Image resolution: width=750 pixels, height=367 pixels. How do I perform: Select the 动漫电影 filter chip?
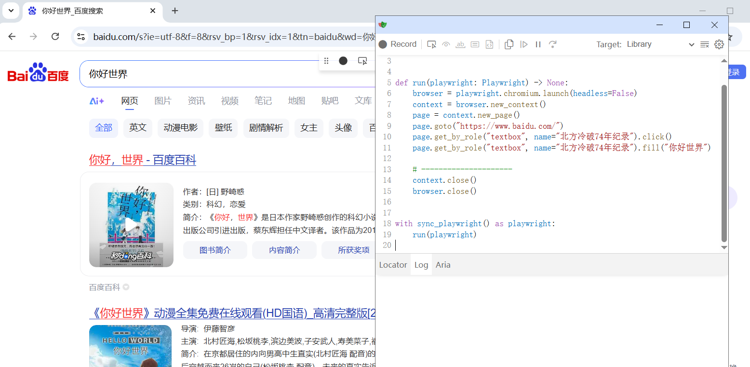pos(181,128)
